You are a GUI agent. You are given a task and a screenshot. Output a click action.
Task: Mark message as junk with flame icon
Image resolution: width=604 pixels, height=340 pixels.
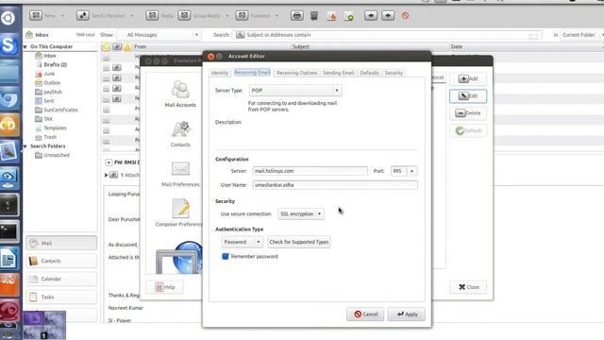[331, 16]
